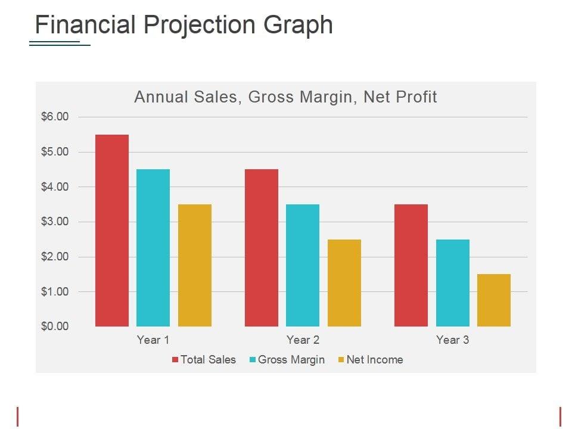Click the "Year 2" axis label
Image resolution: width=572 pixels, height=429 pixels.
tap(303, 340)
